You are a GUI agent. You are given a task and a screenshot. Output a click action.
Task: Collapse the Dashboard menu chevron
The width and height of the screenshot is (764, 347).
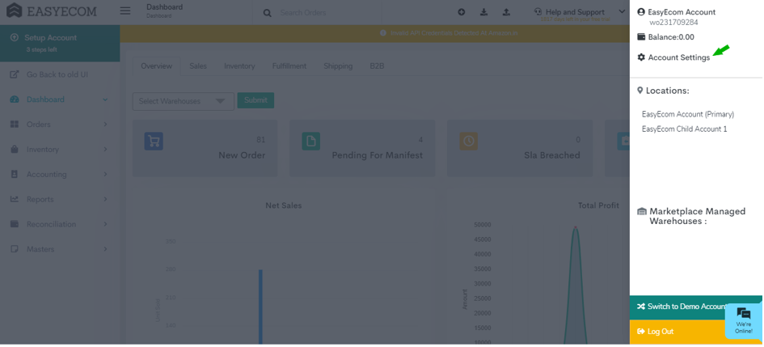tap(105, 99)
